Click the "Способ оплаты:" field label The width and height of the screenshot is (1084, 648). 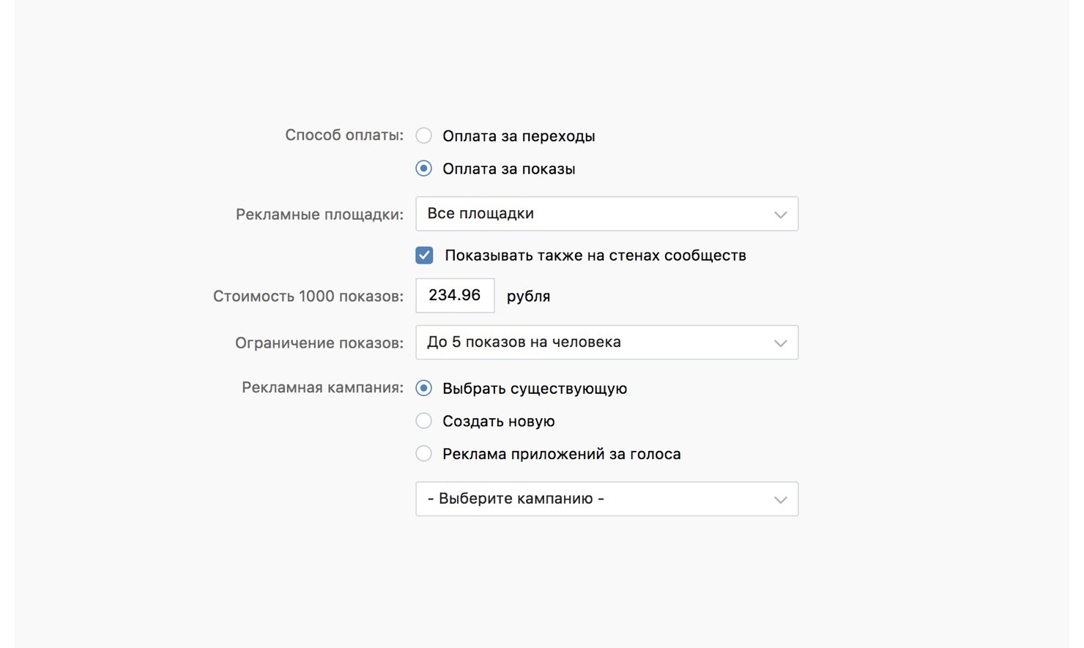344,135
